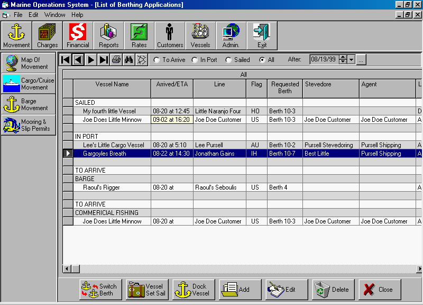
Task: Click the Dock Vessel button
Action: point(194,290)
